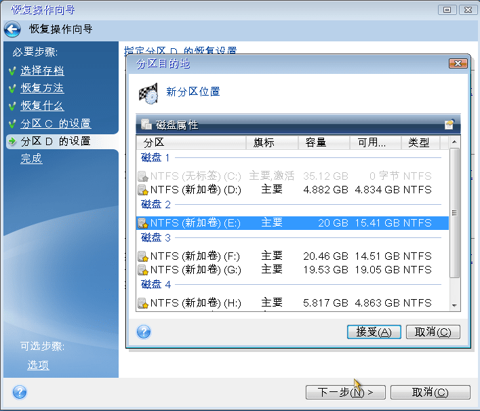Click the partition list's scroll down arrow
This screenshot has height=411, width=480.
pyautogui.click(x=455, y=305)
